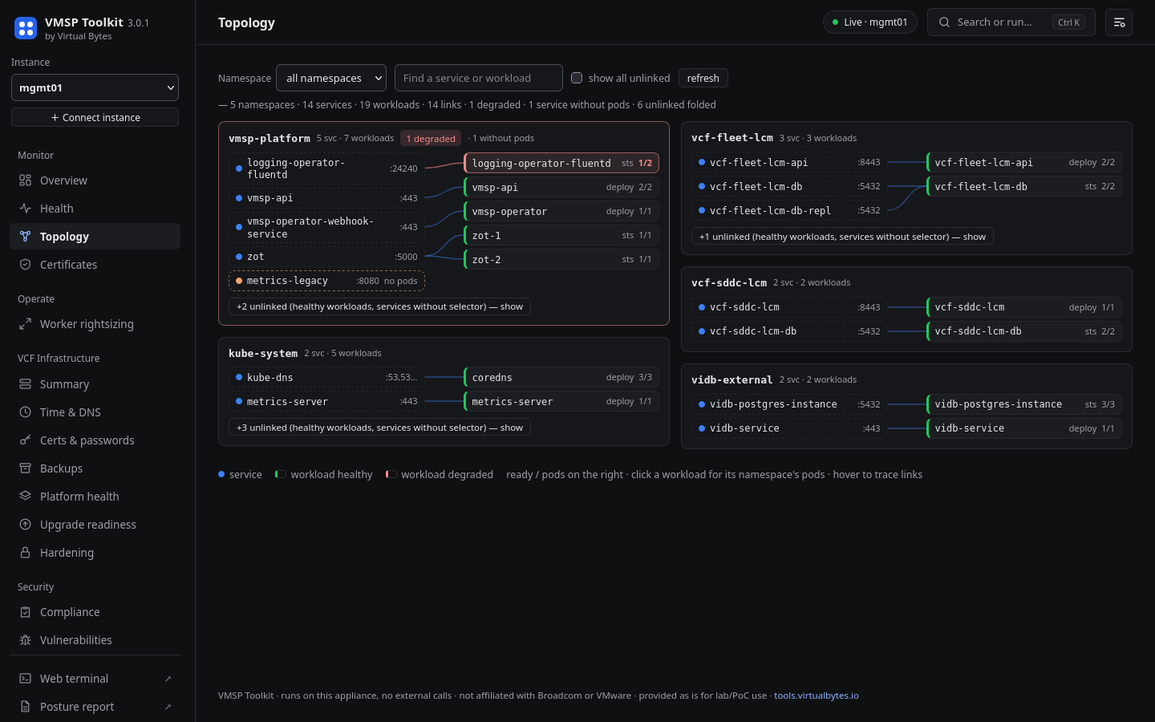Open the all namespaces dropdown
Screen dimensions: 1155x722
331,78
